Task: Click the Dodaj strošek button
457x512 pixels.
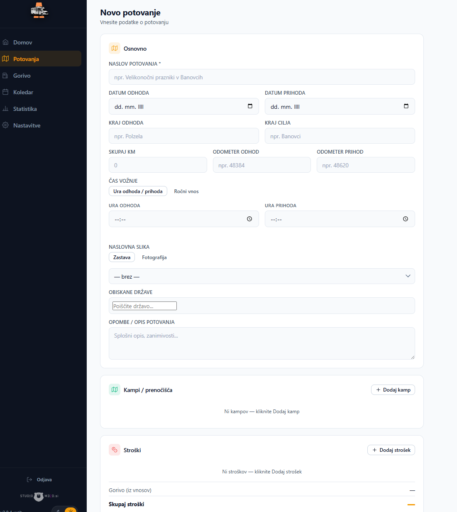Action: point(391,450)
